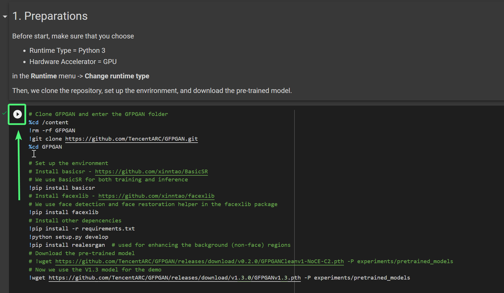Image resolution: width=504 pixels, height=293 pixels.
Task: Click the bold "Change runtime type" text
Action: (117, 76)
